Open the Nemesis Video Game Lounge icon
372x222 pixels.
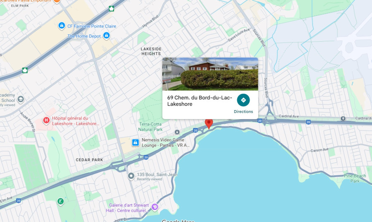click(136, 143)
